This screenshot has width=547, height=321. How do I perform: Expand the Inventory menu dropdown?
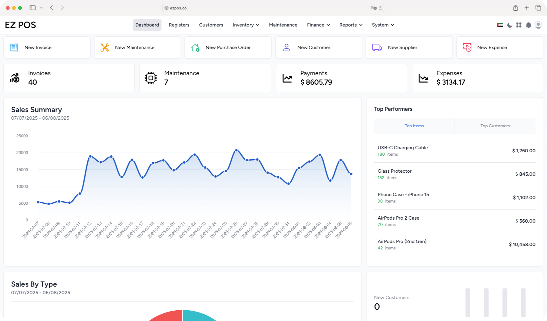point(246,25)
